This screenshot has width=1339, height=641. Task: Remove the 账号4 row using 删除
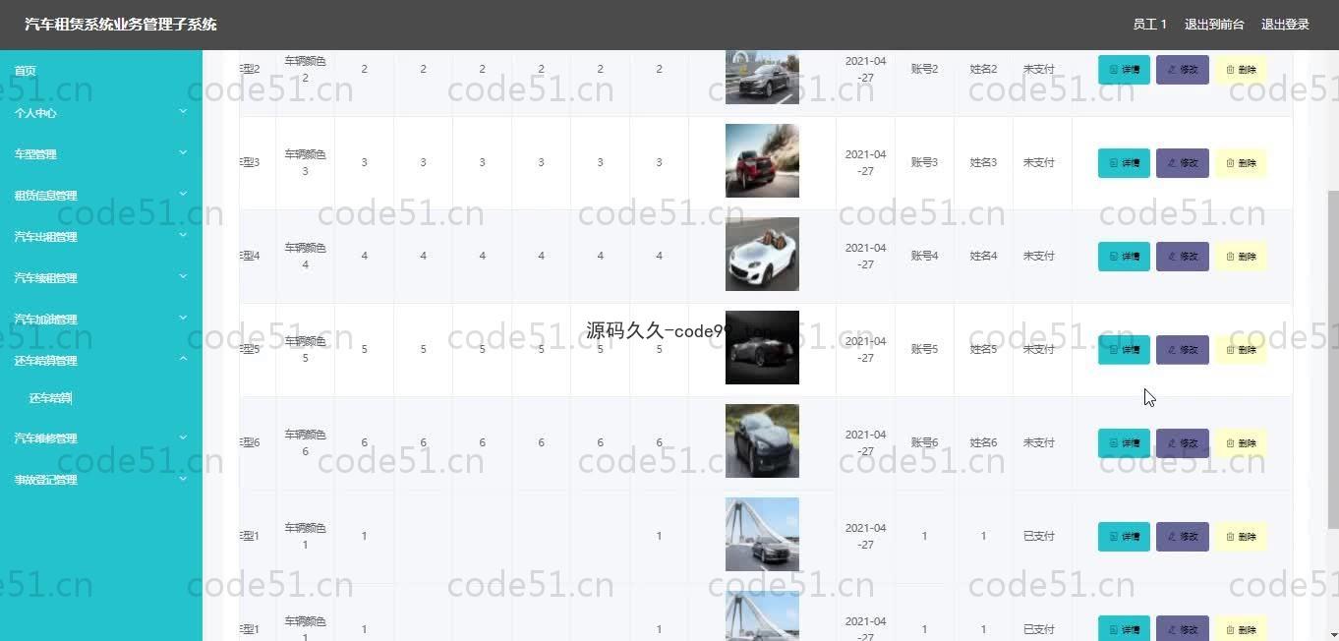tap(1241, 257)
